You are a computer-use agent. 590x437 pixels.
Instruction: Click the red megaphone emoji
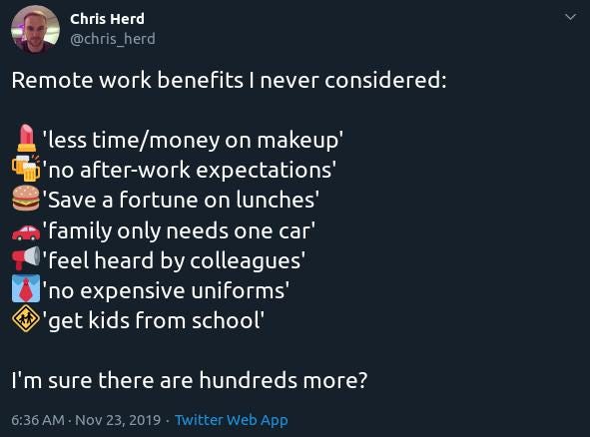point(26,258)
